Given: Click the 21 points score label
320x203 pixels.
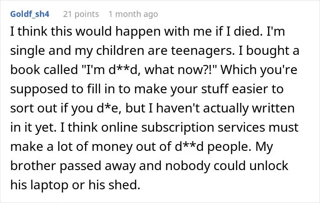Looking at the screenshot, I should pyautogui.click(x=81, y=14).
